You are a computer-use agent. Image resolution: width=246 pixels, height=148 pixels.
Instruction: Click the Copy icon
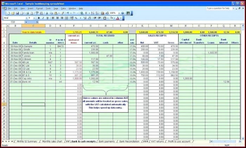click(x=51, y=13)
